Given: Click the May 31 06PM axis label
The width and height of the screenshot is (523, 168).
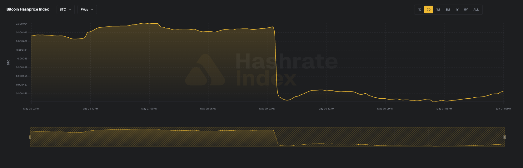Looking at the screenshot, I should coord(444,109).
